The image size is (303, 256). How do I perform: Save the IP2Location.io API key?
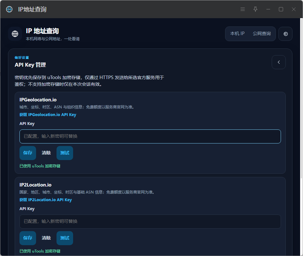click(28, 238)
